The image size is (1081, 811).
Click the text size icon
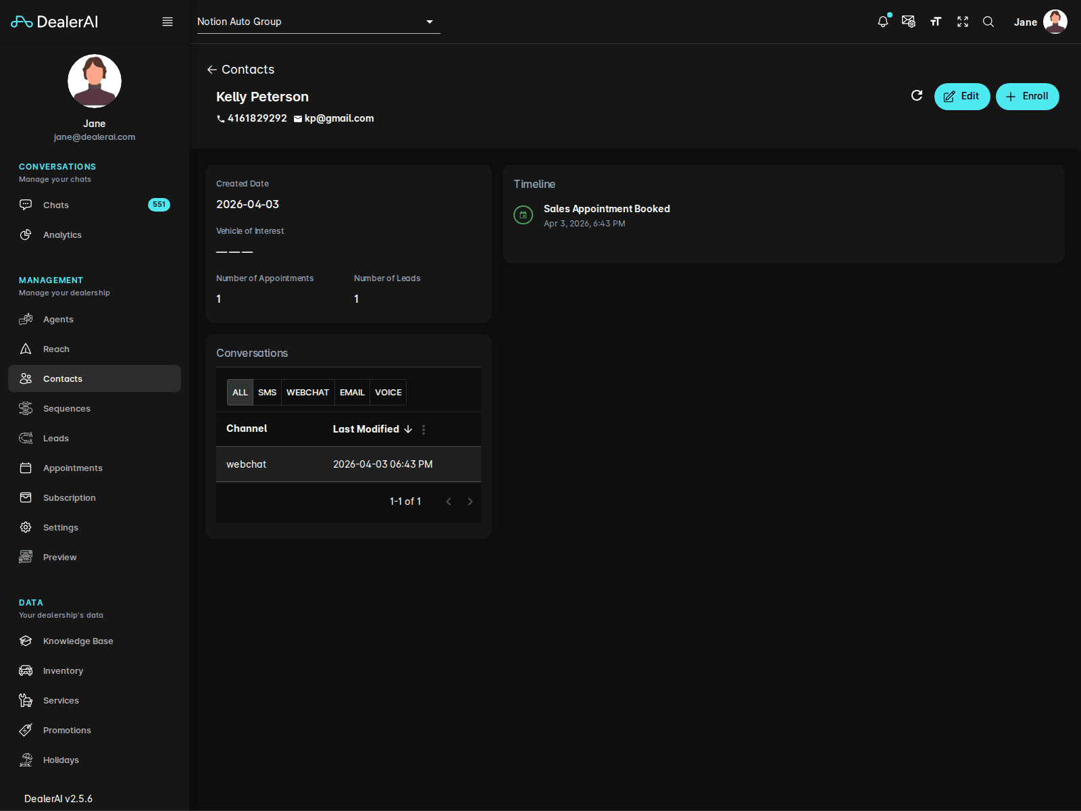(936, 22)
